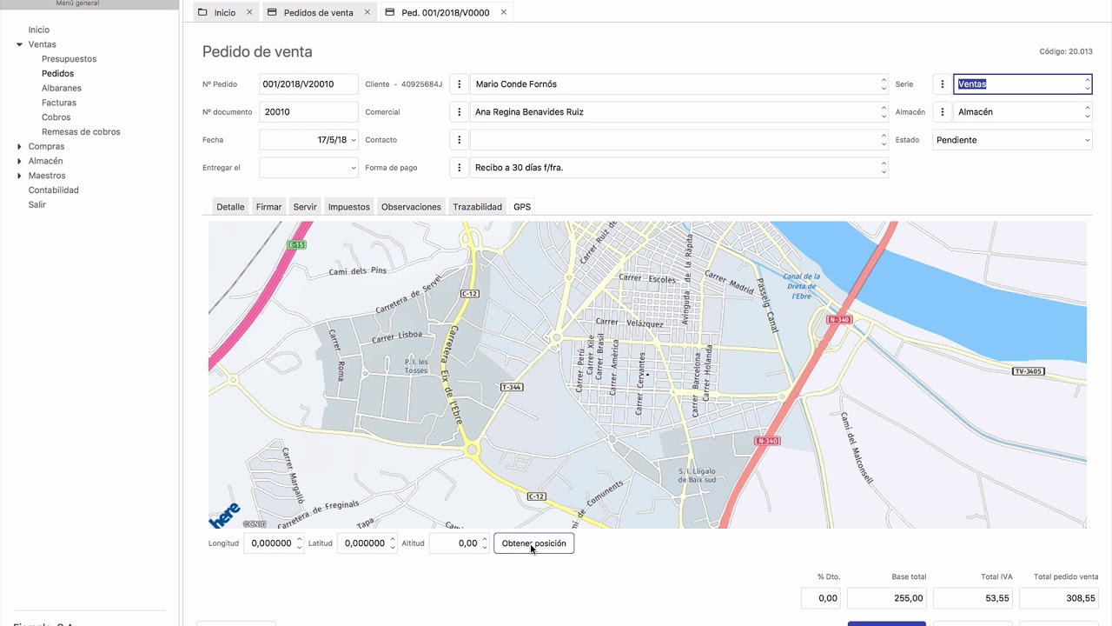Open the empty Contacto combo box
1112x626 pixels.
679,140
